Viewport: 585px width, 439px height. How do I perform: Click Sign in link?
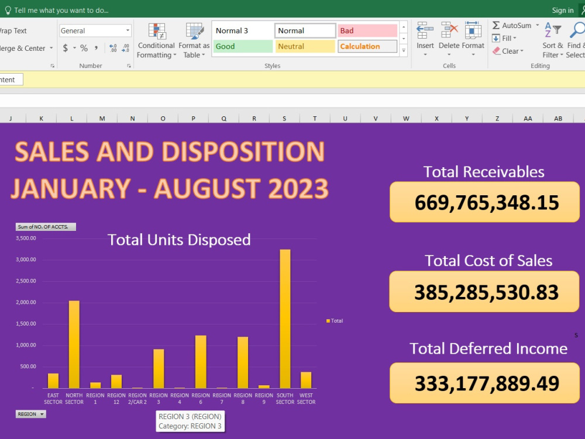click(563, 11)
